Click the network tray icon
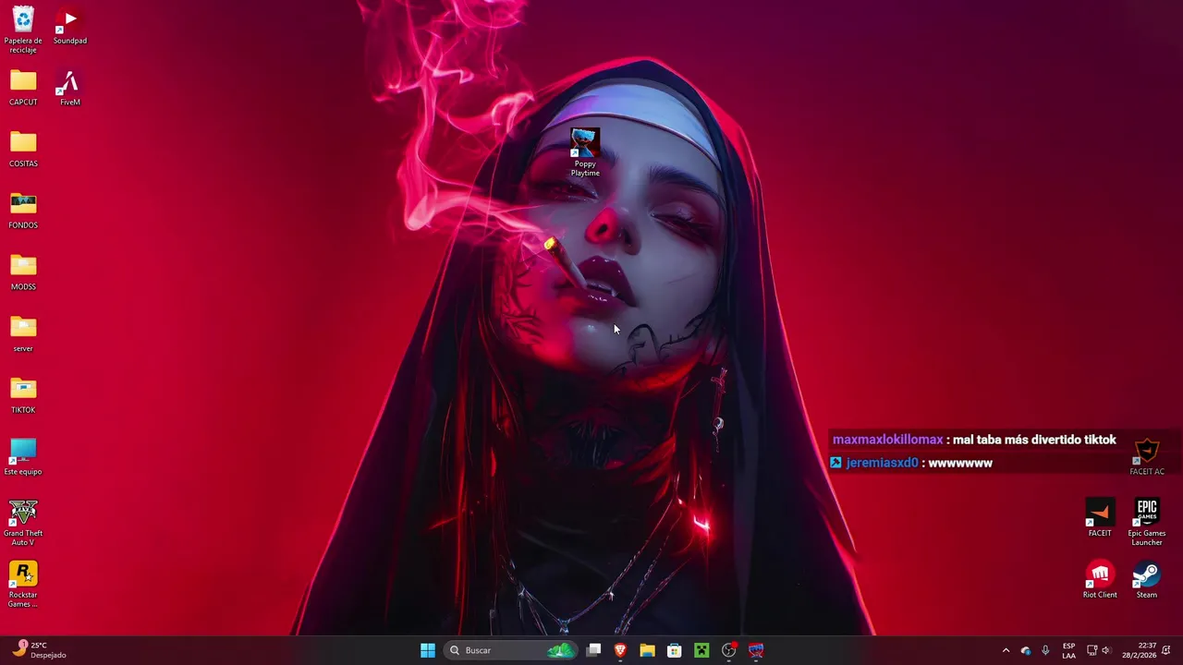 coord(1092,650)
